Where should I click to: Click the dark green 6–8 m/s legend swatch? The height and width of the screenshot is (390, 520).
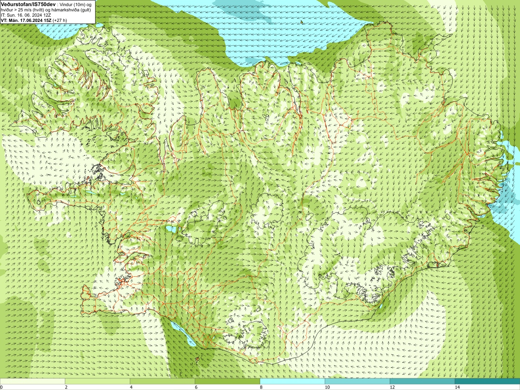(x=227, y=381)
